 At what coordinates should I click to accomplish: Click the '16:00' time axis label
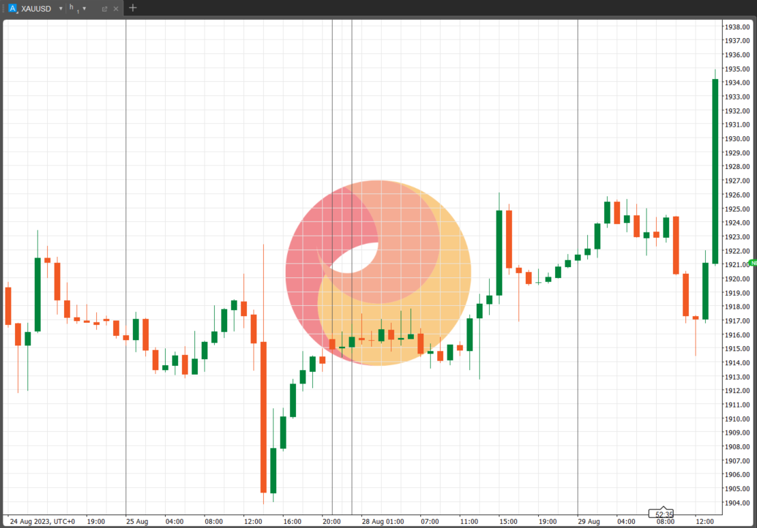coord(292,521)
